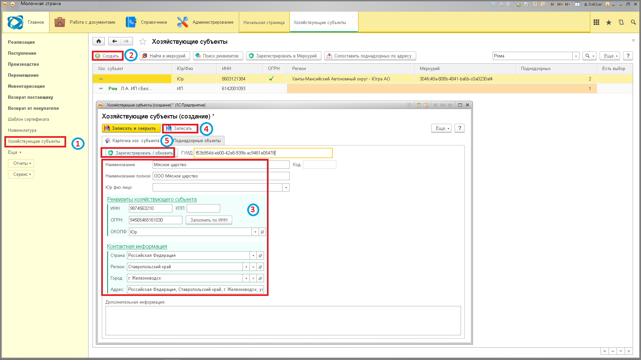
Task: Switch to the Начальная страница tab
Action: pyautogui.click(x=264, y=23)
